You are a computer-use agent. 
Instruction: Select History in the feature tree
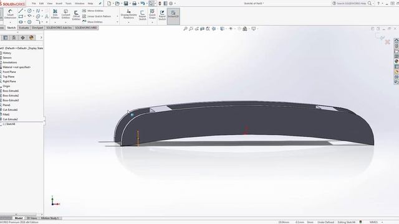point(7,53)
